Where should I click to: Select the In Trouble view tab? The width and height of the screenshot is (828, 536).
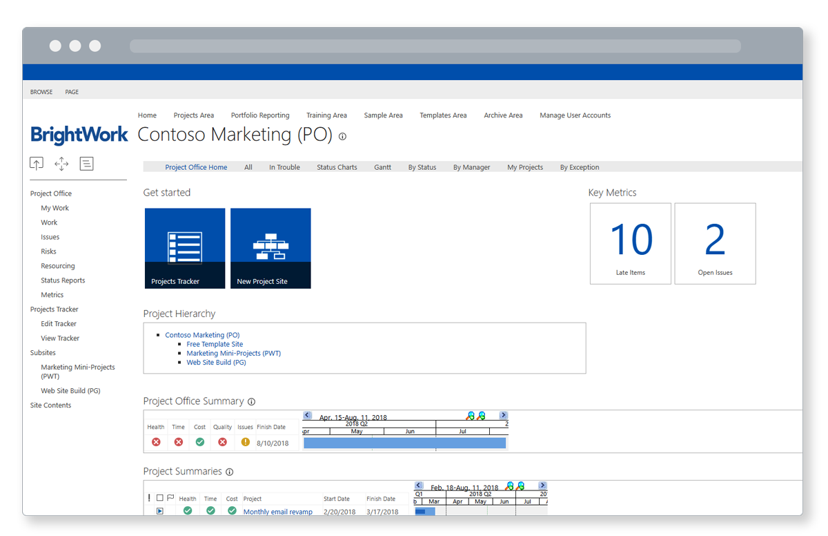(284, 167)
